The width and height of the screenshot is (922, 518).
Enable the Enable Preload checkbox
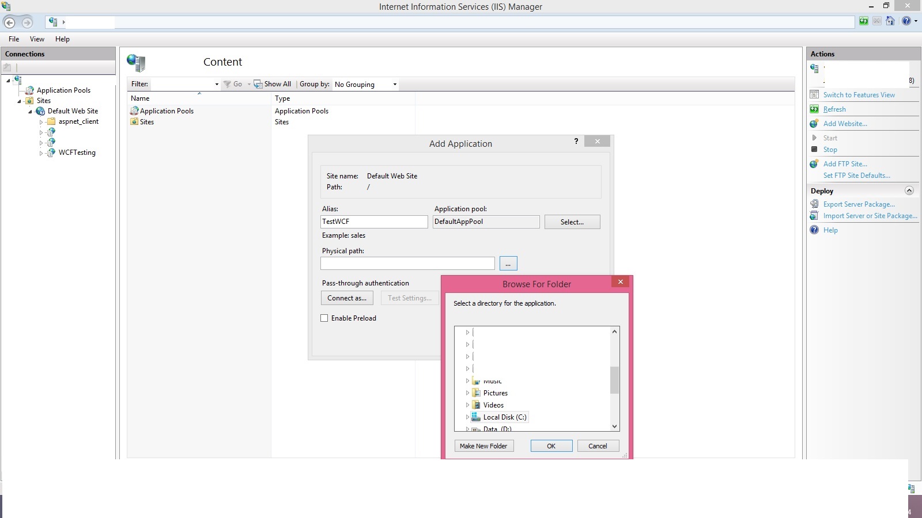[x=324, y=318]
